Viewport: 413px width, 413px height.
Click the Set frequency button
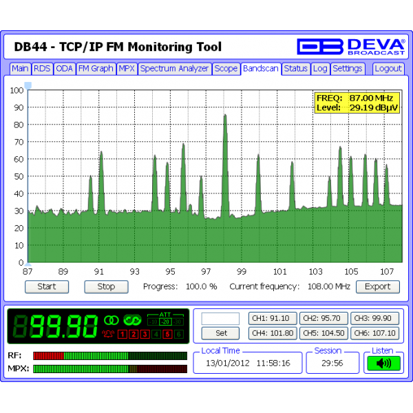220,333
